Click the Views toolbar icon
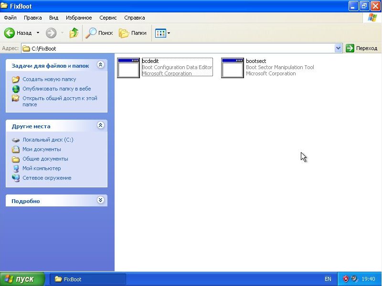The height and width of the screenshot is (286, 382). click(x=160, y=33)
